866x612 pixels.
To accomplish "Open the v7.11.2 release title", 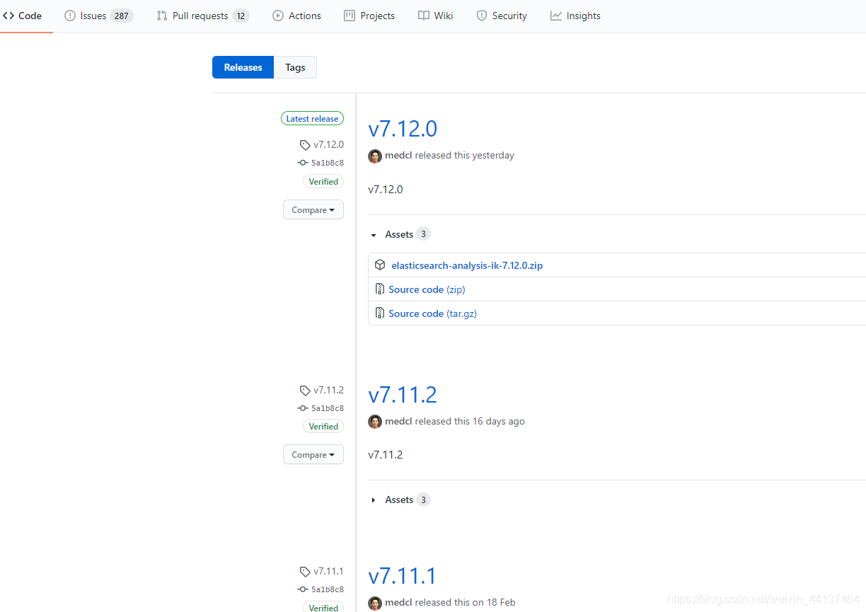I will 403,394.
